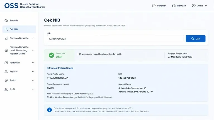The height and width of the screenshot is (120, 214).
Task: Click the Bantuan headset icon
Action: coord(174,6)
